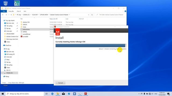Open Tài xuống under quick access
This screenshot has width=172, height=96.
click(x=9, y=26)
